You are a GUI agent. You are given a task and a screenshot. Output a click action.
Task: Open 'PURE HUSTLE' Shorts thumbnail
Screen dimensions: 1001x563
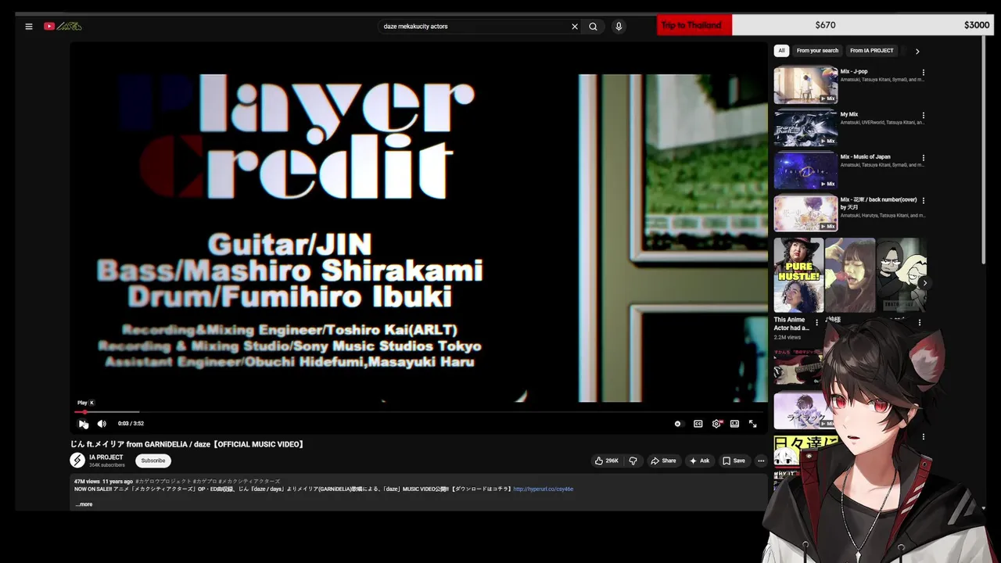pyautogui.click(x=798, y=275)
